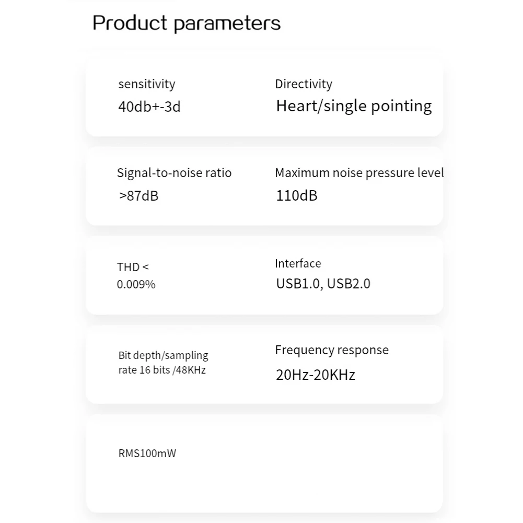The image size is (523, 523).
Task: Select the Frequency response label
Action: coord(332,350)
